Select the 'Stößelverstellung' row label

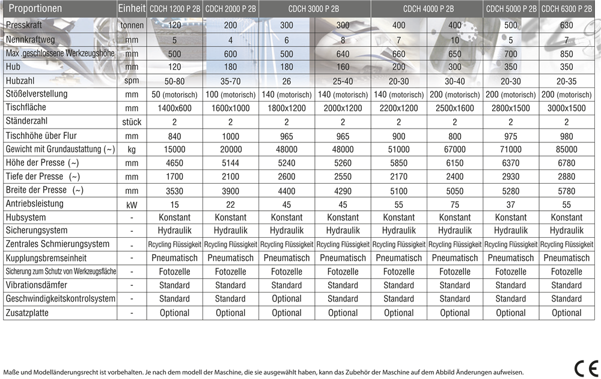click(x=37, y=94)
